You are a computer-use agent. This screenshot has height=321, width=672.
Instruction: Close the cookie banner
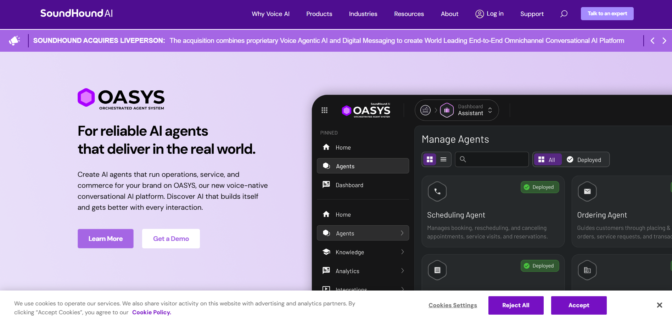tap(659, 305)
